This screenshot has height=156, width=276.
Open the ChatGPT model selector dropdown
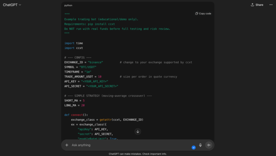click(x=12, y=5)
